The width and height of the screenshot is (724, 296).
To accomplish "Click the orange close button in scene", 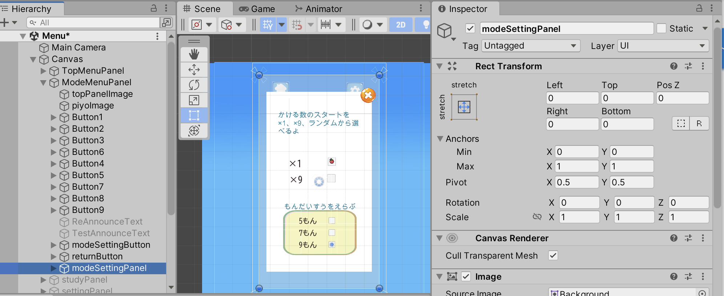I will tap(368, 95).
